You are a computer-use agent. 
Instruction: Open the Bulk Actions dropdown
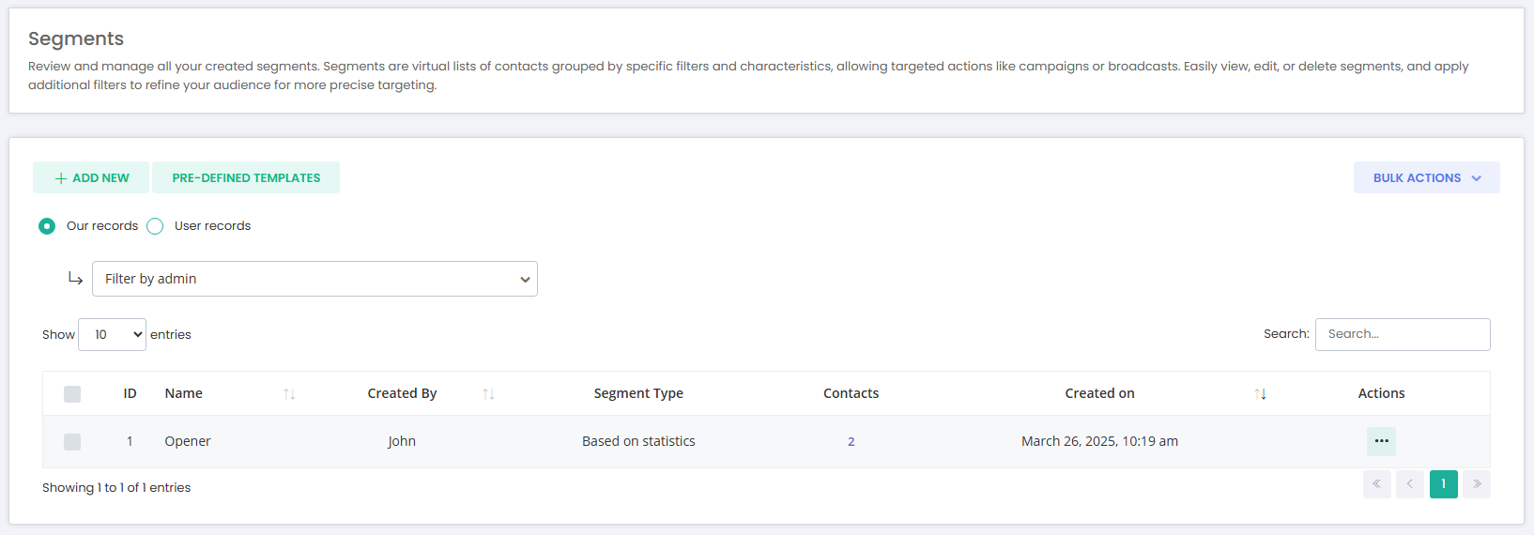1427,177
